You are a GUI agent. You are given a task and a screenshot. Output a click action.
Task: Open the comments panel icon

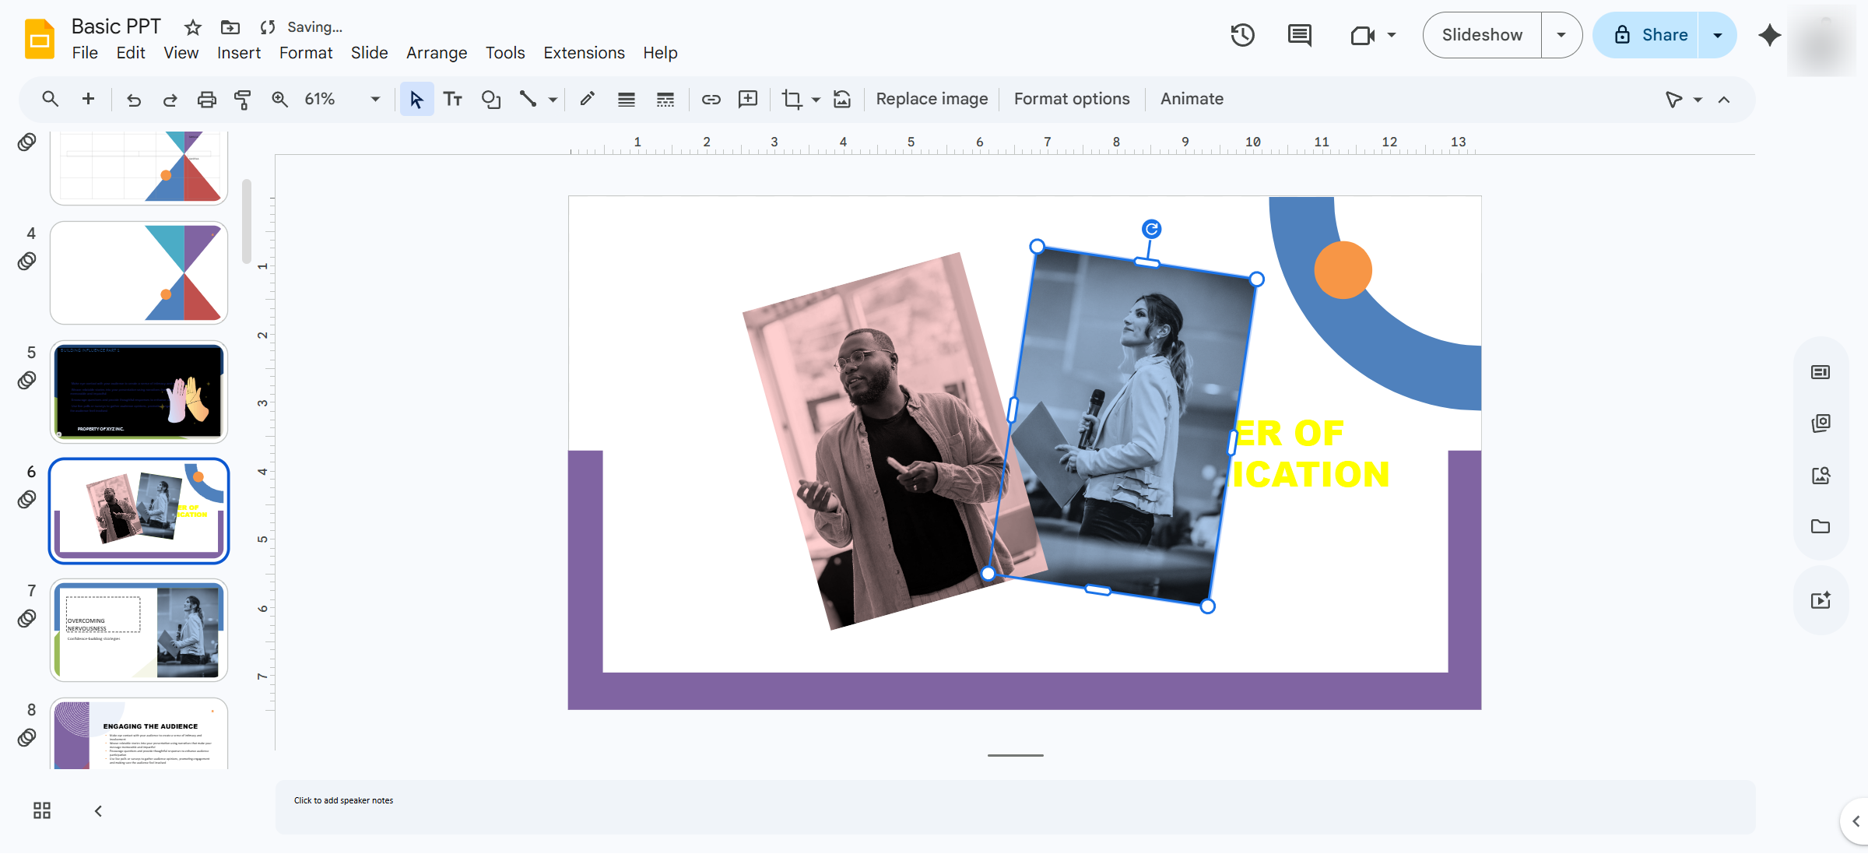click(1299, 35)
